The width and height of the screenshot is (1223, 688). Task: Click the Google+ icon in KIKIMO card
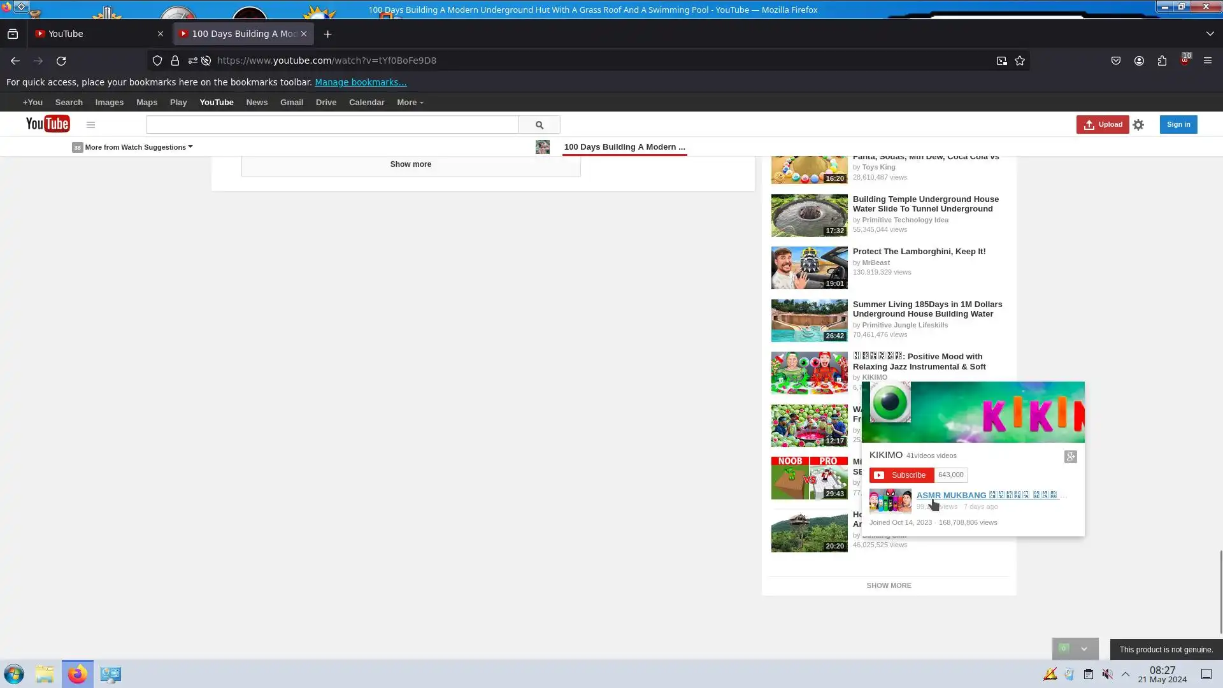(1070, 457)
